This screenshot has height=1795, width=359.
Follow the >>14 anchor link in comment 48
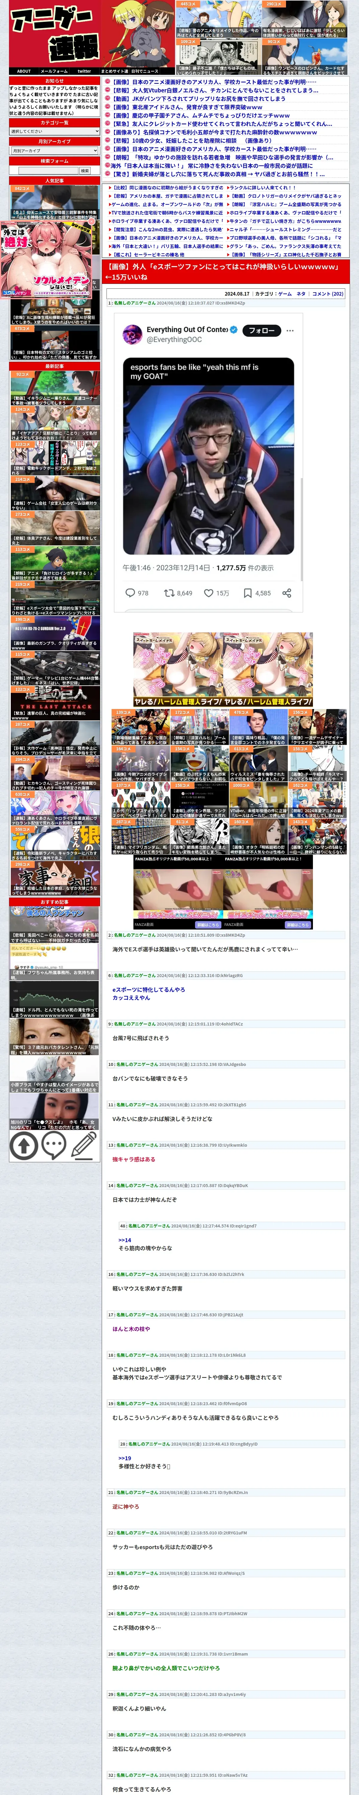tap(124, 1240)
